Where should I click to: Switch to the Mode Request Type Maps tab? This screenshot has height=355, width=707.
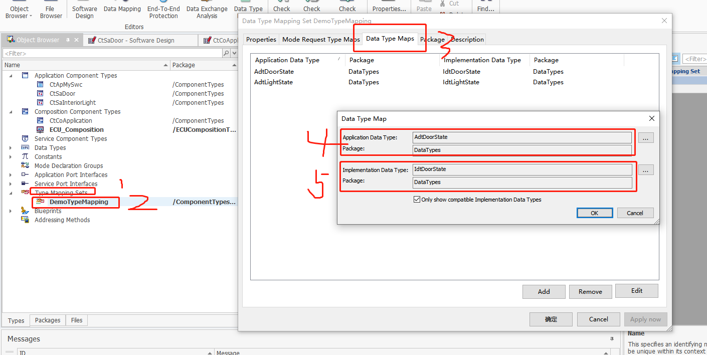pyautogui.click(x=320, y=39)
